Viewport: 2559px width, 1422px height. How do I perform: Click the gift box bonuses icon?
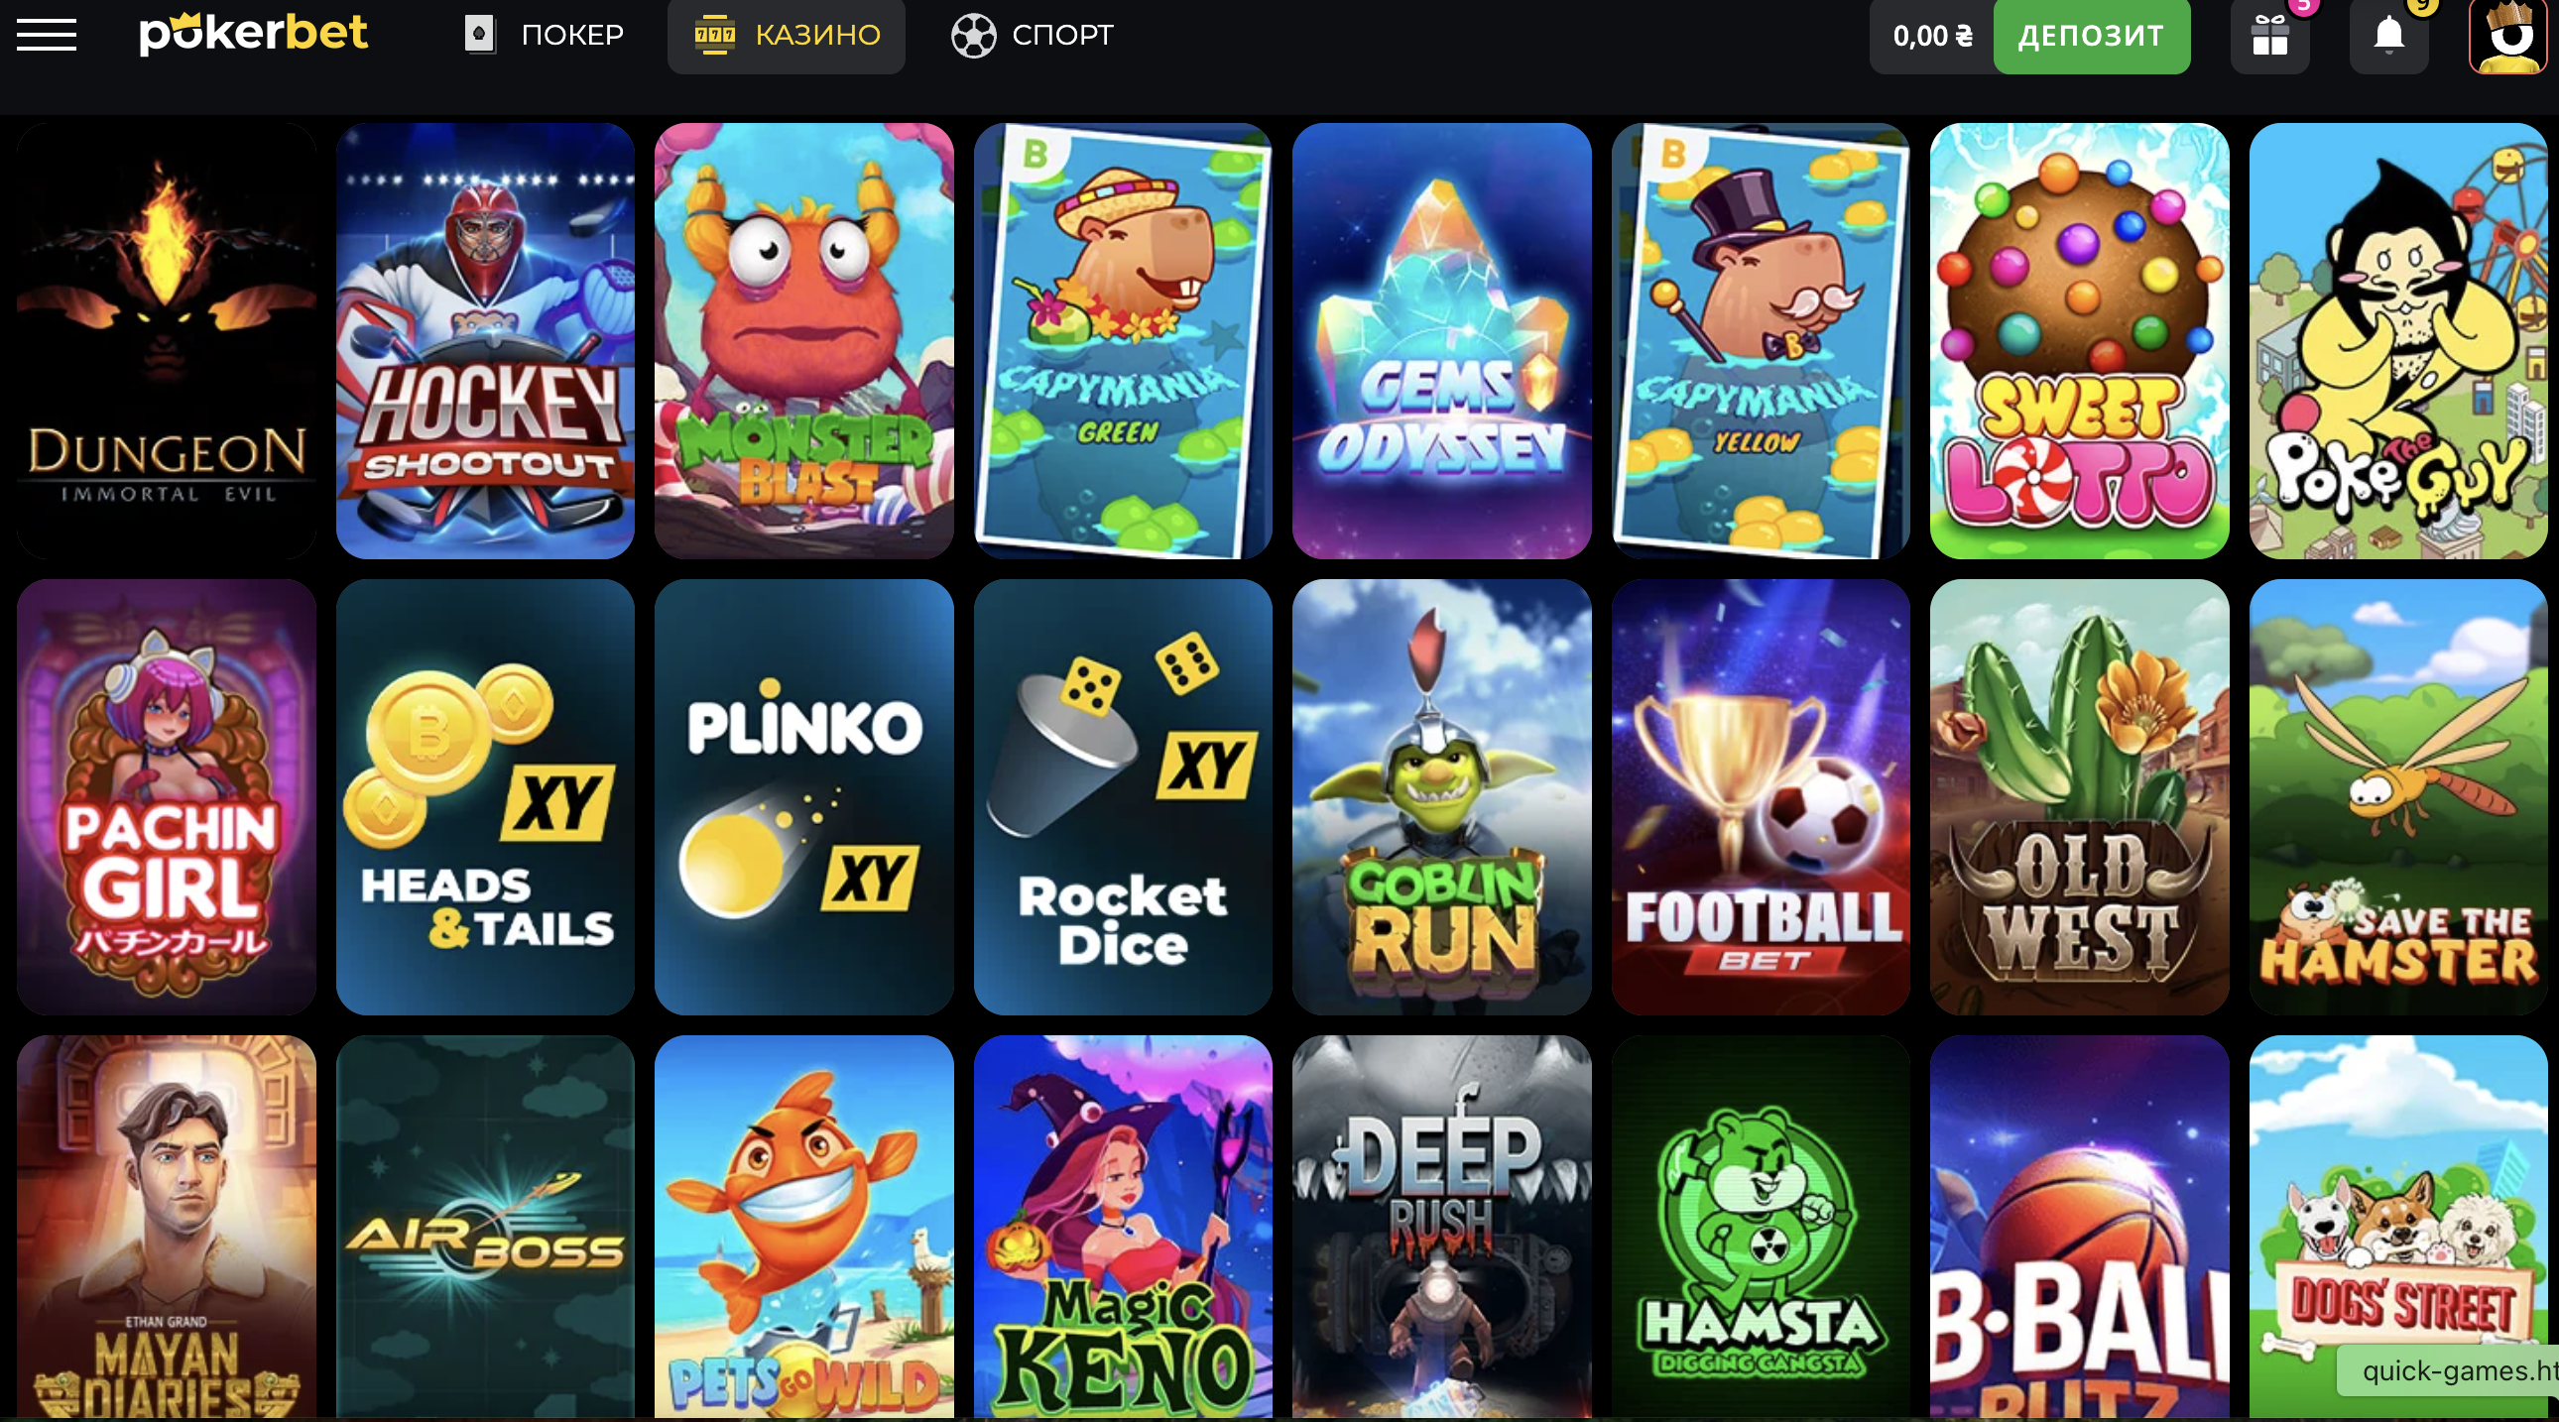(2270, 37)
